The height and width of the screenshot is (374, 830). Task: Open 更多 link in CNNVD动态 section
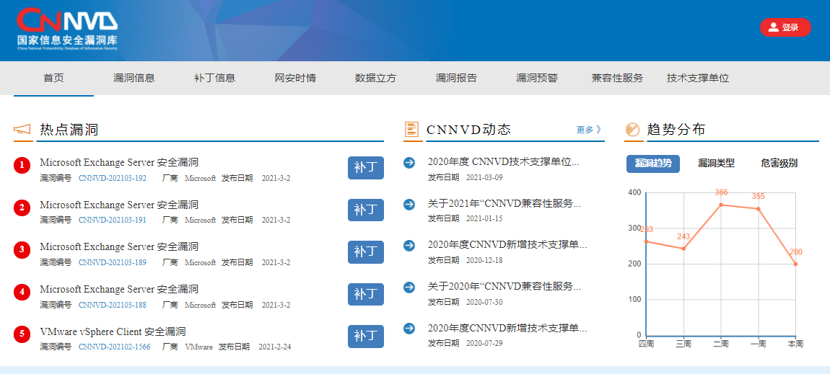pos(588,130)
